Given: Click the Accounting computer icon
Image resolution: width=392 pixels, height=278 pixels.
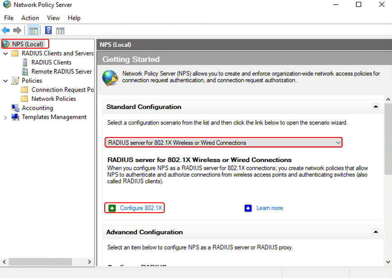Looking at the screenshot, I should pos(15,108).
